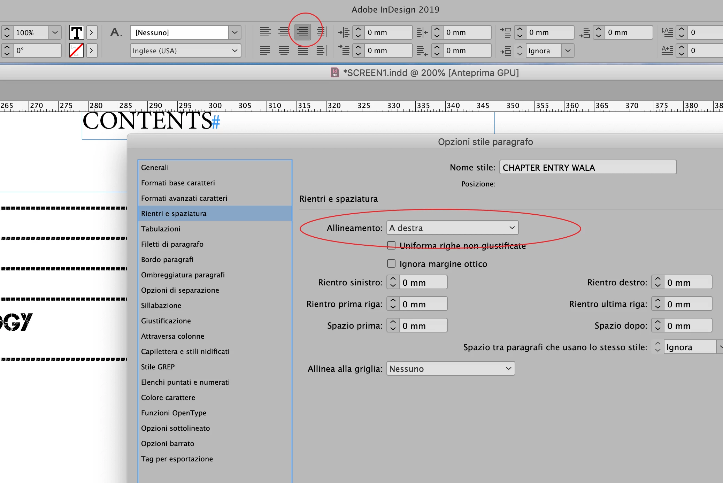Click the text stroke none swatch

(x=76, y=51)
